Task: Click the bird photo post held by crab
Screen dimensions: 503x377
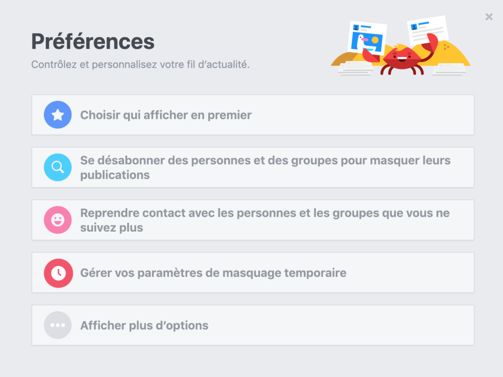Action: tap(367, 38)
